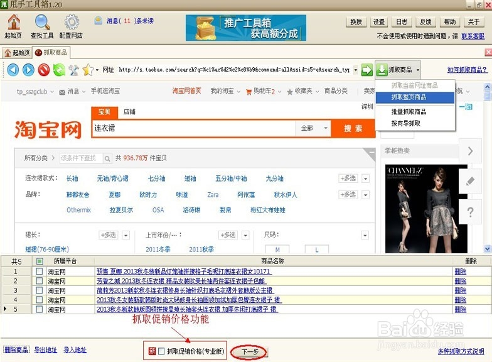Click the 日志 button
Screen dimensions: 492x362
click(402, 22)
